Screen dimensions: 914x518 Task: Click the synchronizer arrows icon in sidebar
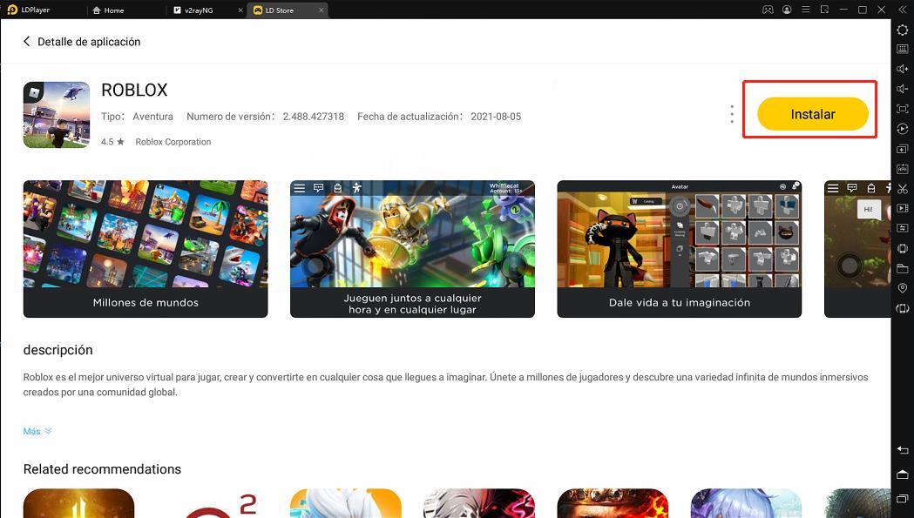pos(903,228)
